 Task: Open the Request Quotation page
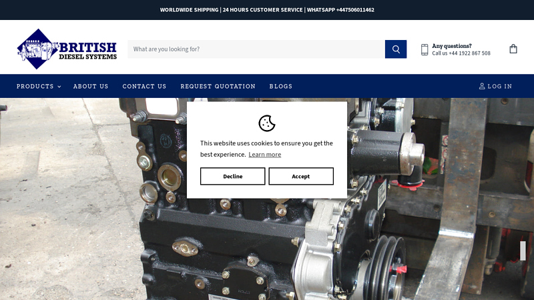pyautogui.click(x=218, y=87)
